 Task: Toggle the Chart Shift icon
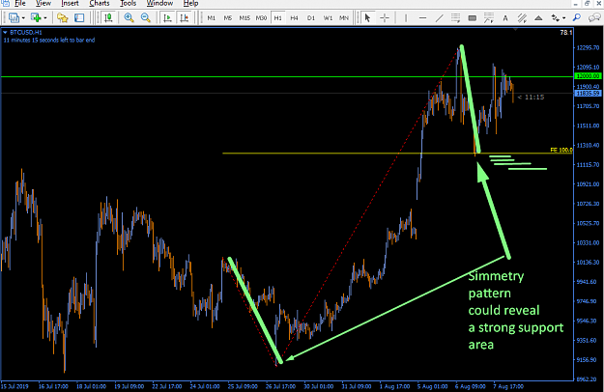click(x=185, y=17)
